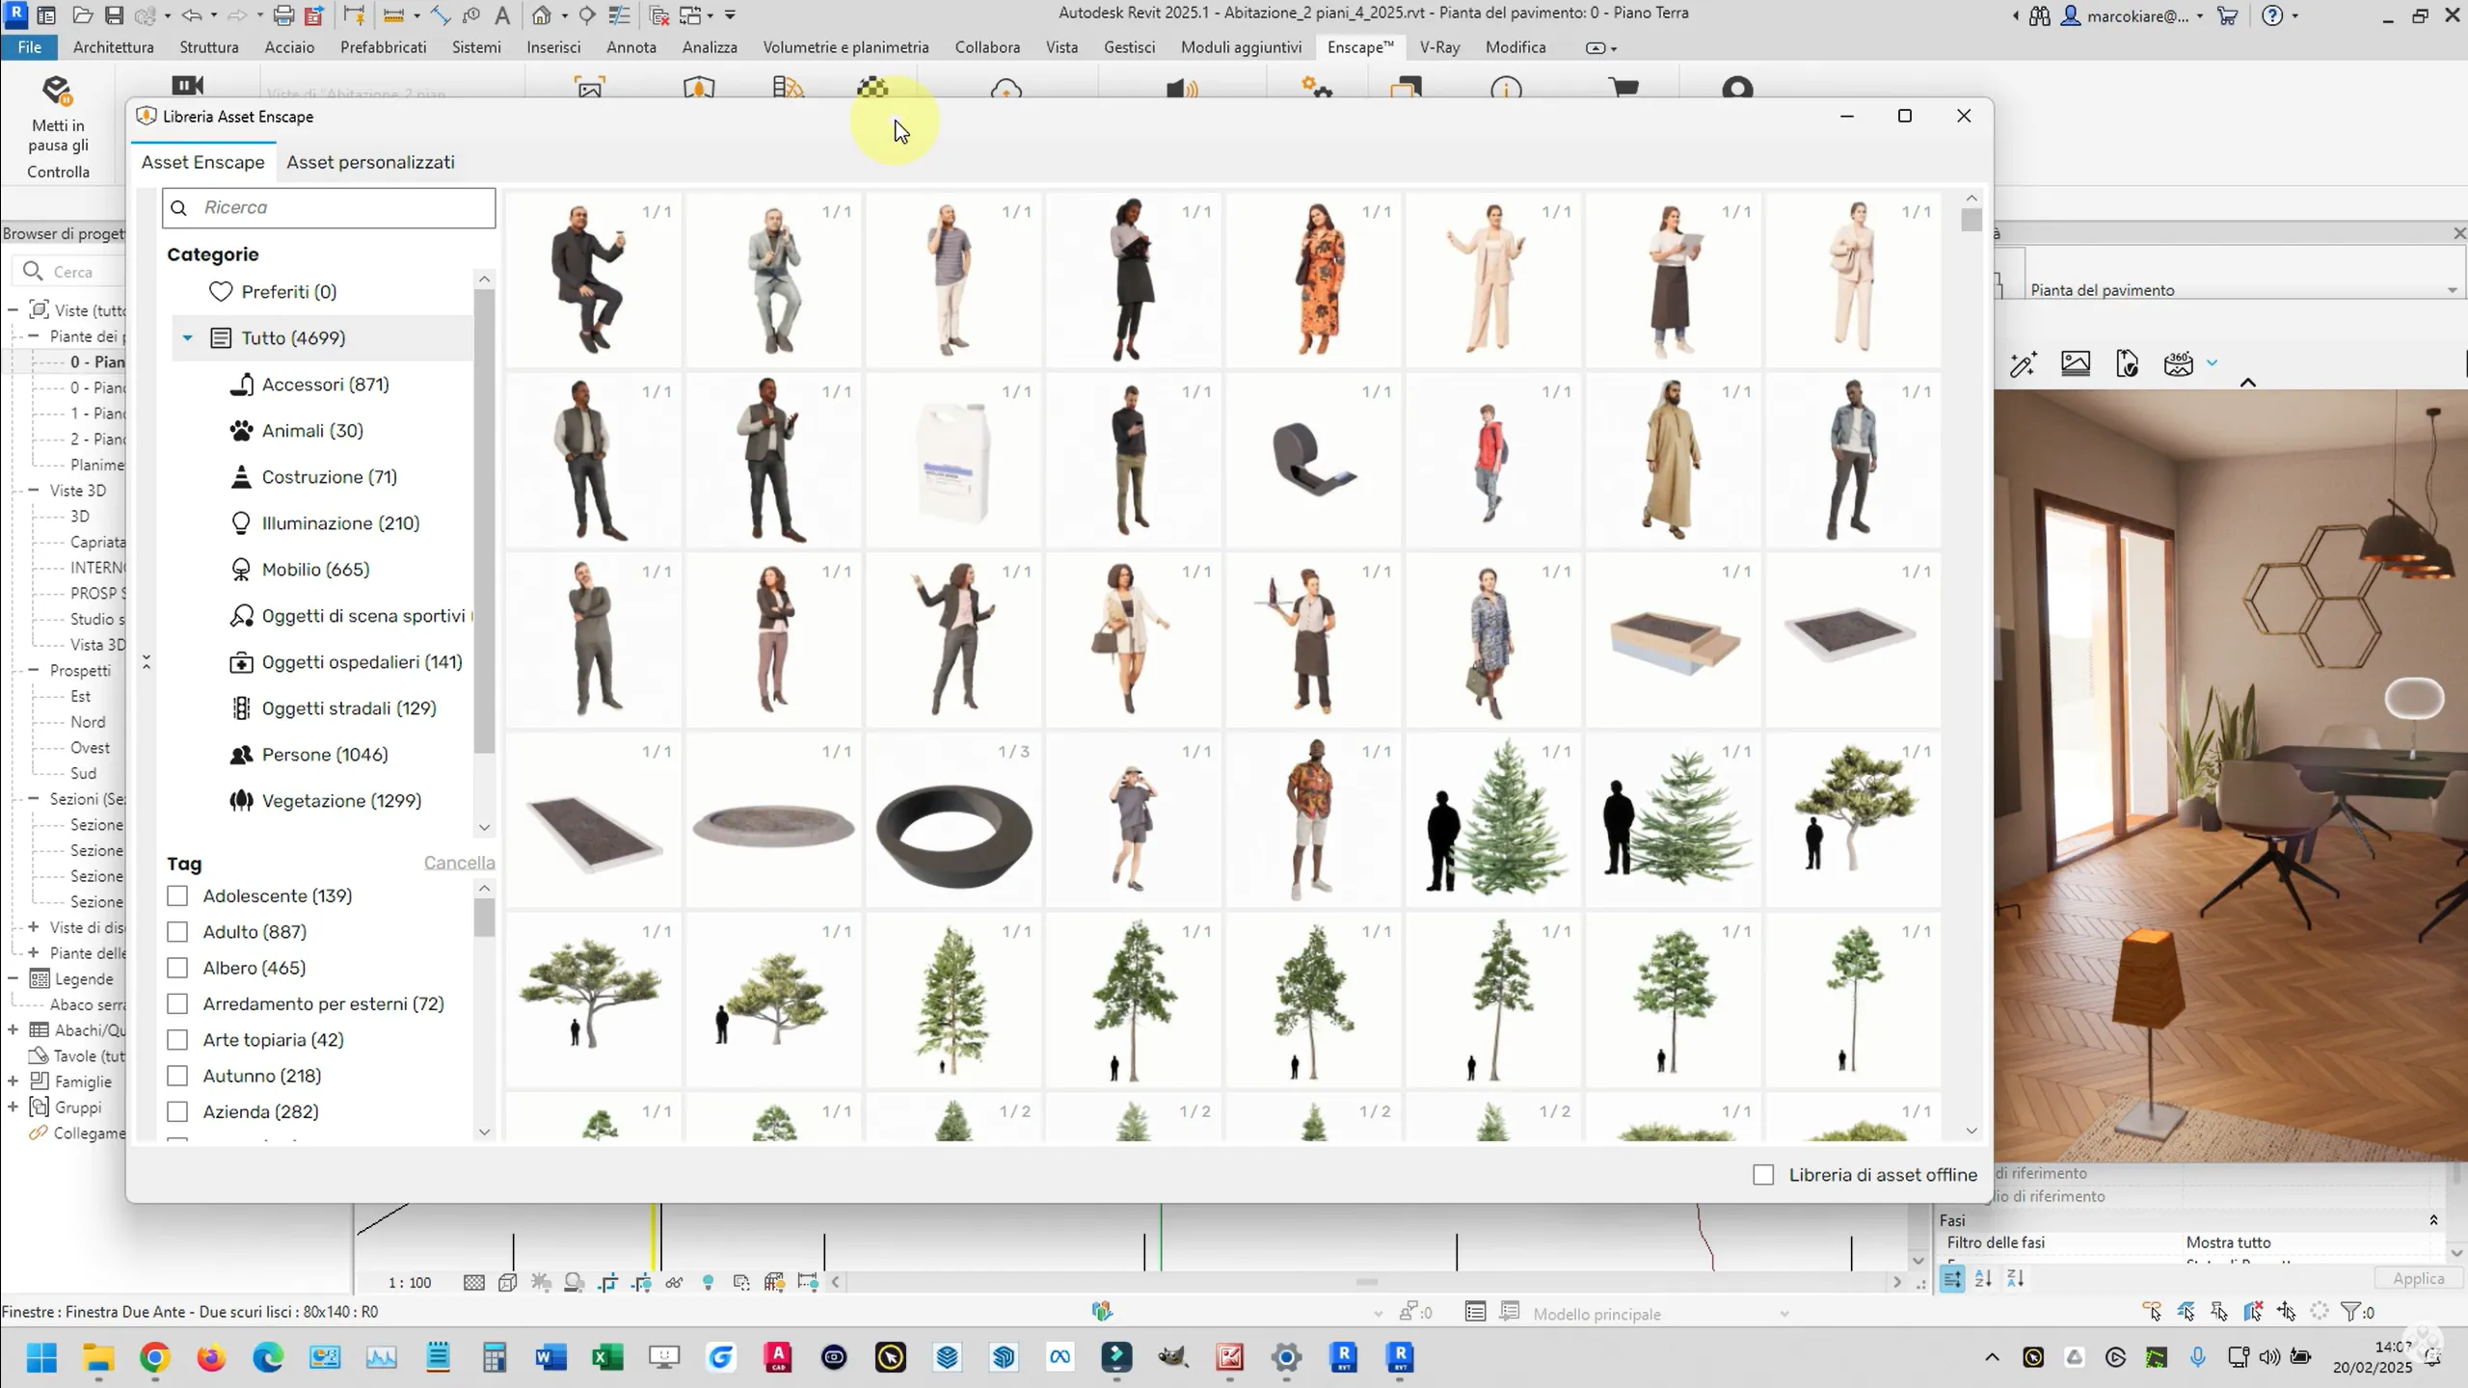
Task: Collapse the Tutto category tree arrow
Action: tap(188, 338)
